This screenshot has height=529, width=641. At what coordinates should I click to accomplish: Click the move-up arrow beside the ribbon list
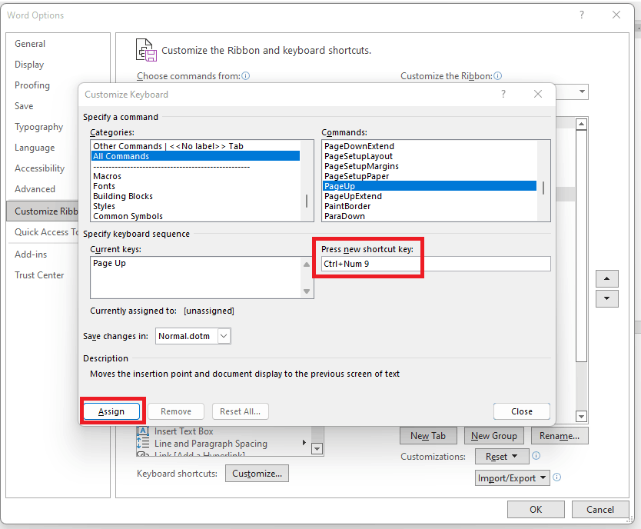click(606, 278)
